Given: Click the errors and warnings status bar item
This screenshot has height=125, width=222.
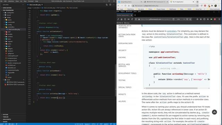Looking at the screenshot, I should [11, 124].
